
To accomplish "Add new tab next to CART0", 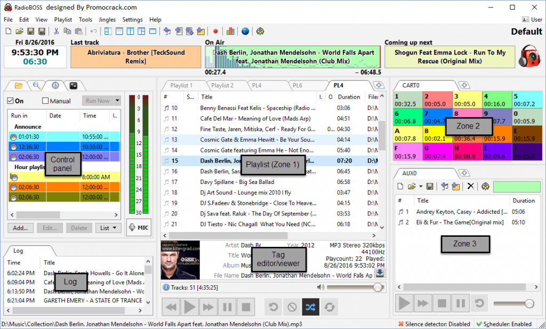I will [x=464, y=85].
